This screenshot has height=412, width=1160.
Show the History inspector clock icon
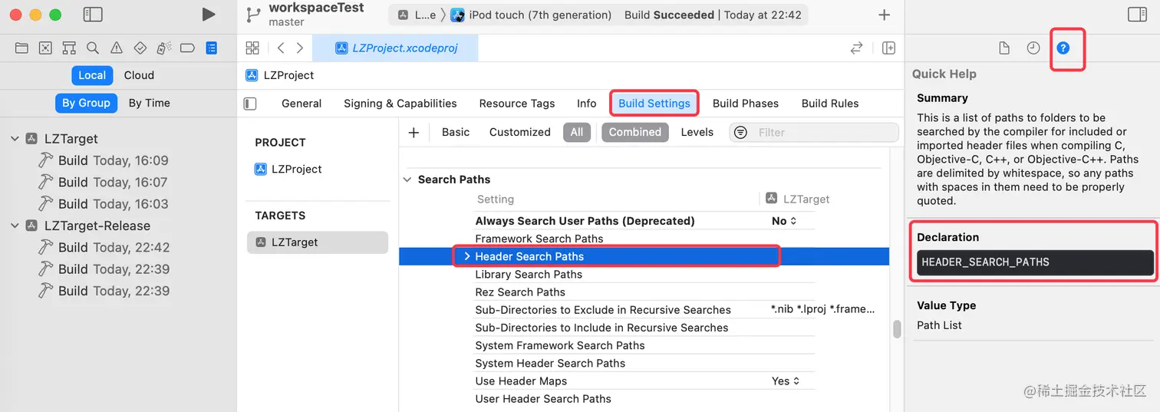[1033, 48]
